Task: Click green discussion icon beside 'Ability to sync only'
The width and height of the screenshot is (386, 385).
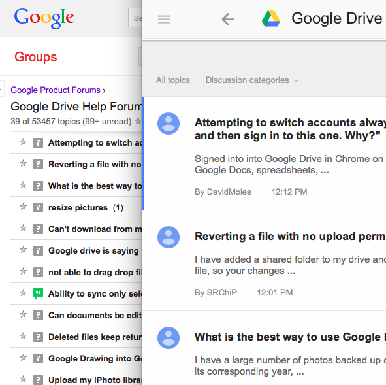Action: click(38, 293)
